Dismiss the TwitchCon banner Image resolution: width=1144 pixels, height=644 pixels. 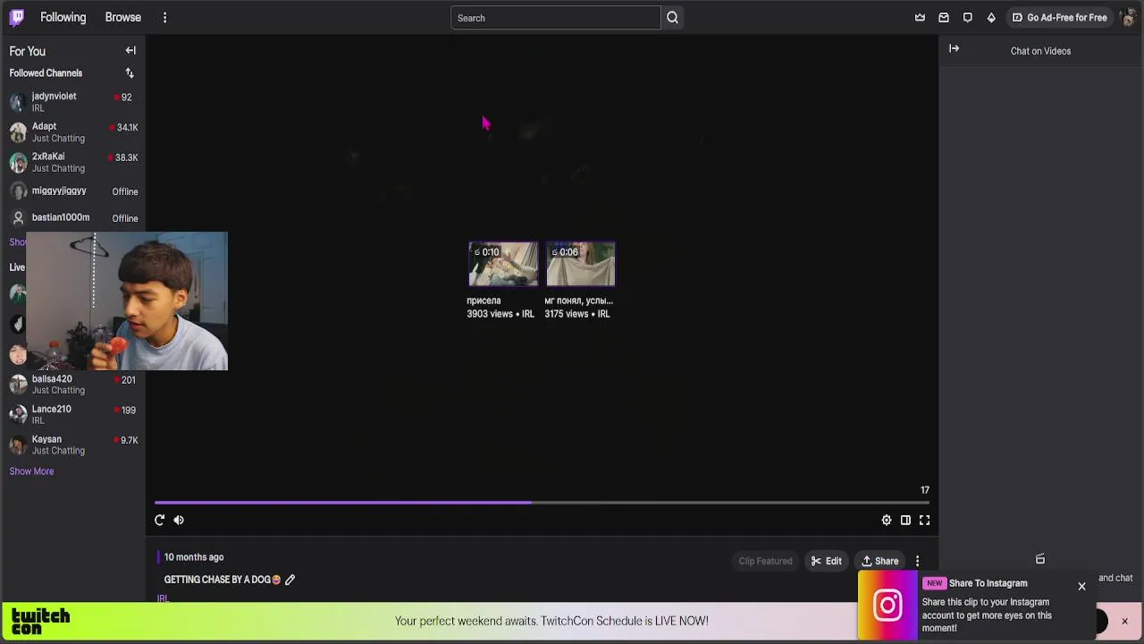(1124, 621)
